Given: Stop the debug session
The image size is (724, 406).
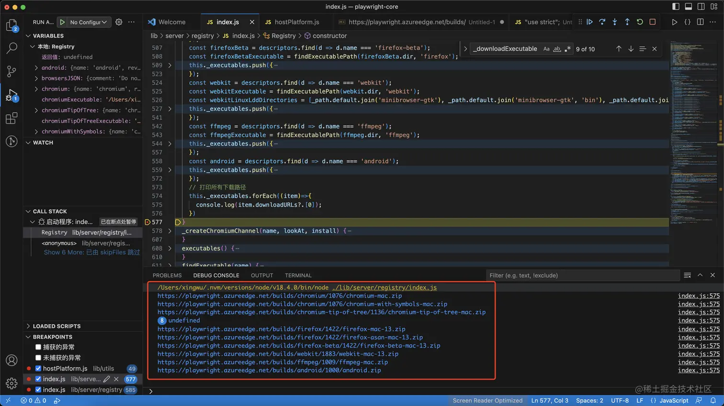Looking at the screenshot, I should (652, 22).
